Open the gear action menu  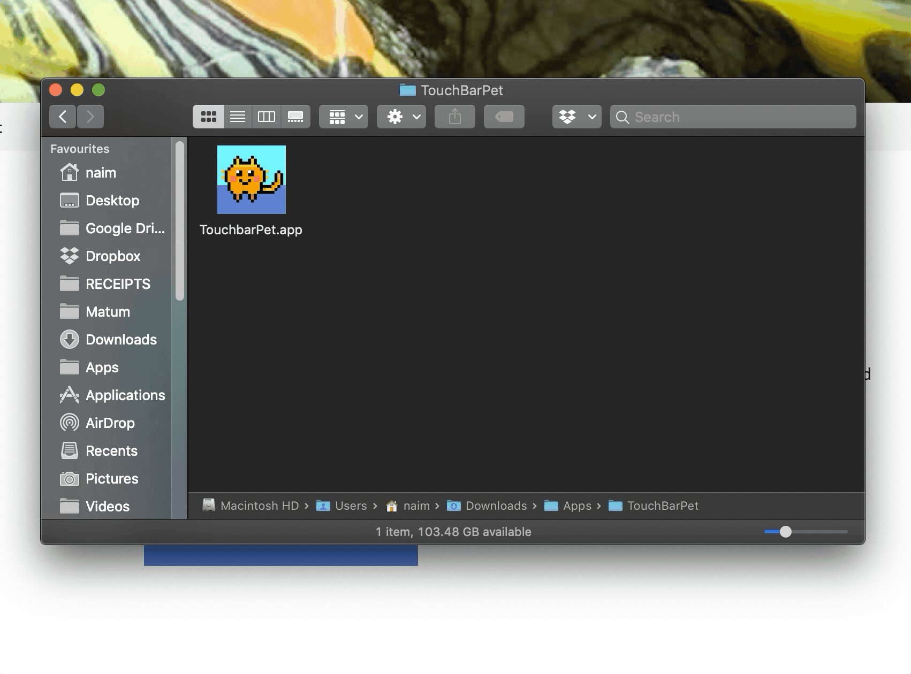click(x=401, y=117)
